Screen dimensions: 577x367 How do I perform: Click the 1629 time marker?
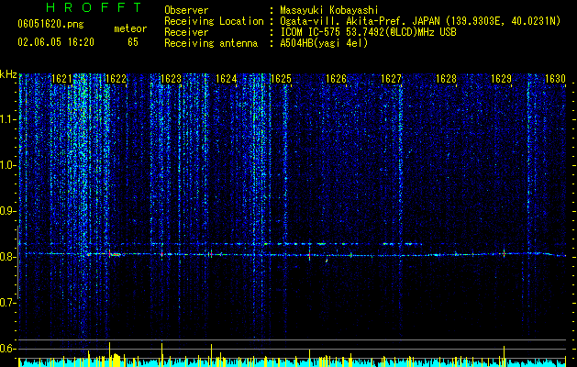[x=501, y=79]
